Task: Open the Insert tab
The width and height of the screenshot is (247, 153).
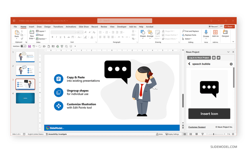Action: coord(32,27)
